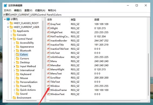Click the registry path address bar
This screenshot has width=153, height=105.
click(76, 15)
